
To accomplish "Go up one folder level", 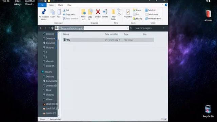I will pos(52,28).
